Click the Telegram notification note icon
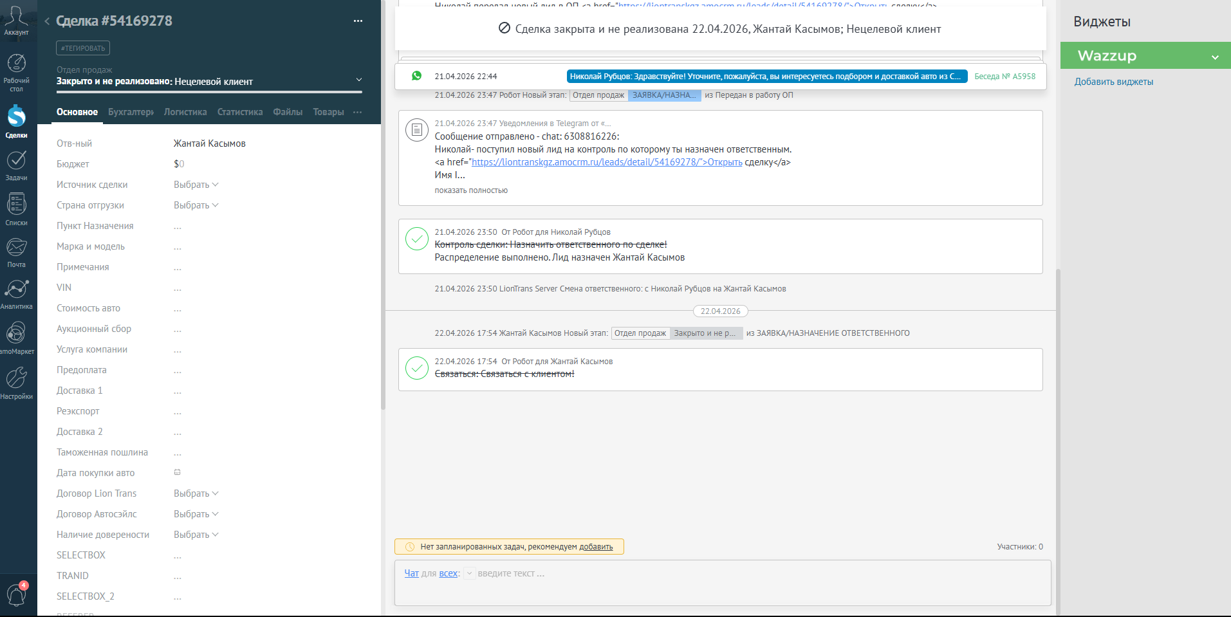This screenshot has width=1231, height=617. click(417, 130)
